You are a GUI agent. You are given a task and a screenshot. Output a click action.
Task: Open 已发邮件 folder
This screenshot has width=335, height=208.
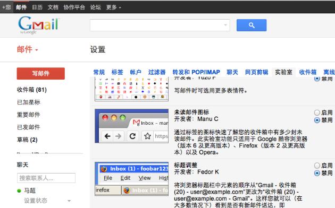[28, 127]
